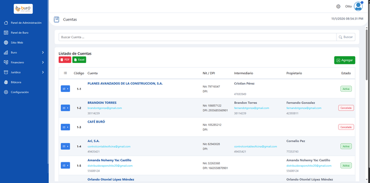Click the Nit / DPI column header
This screenshot has height=183, width=370.
[x=209, y=73]
